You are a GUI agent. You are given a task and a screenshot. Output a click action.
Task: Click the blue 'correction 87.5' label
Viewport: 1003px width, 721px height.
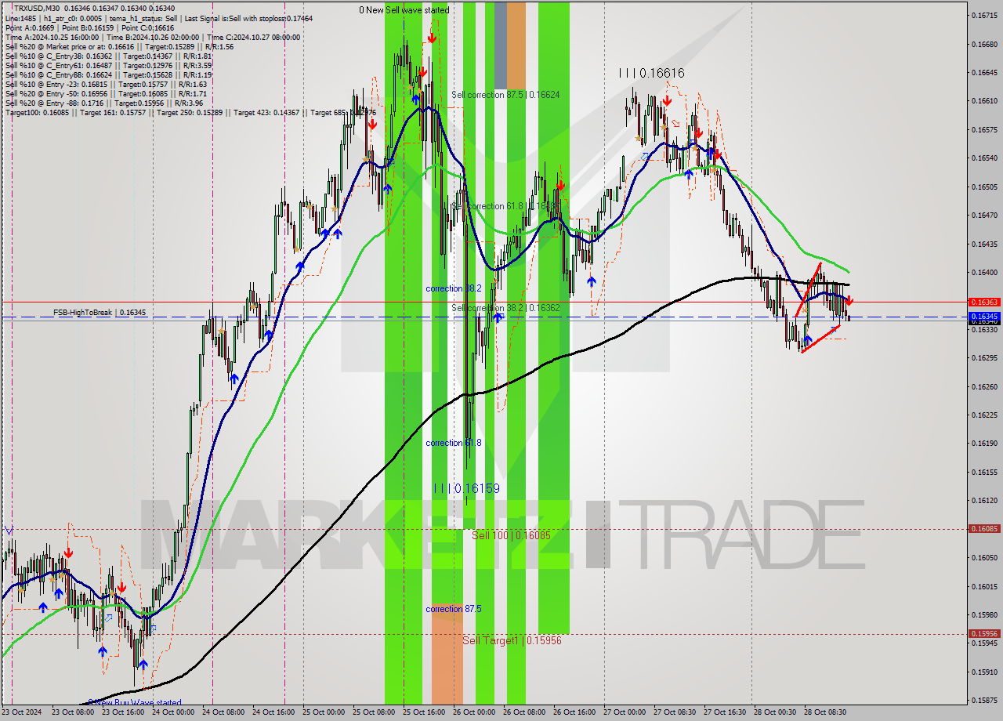(x=454, y=609)
